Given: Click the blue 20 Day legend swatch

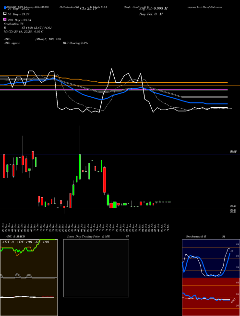Looking at the screenshot, I should (x=5, y=8).
